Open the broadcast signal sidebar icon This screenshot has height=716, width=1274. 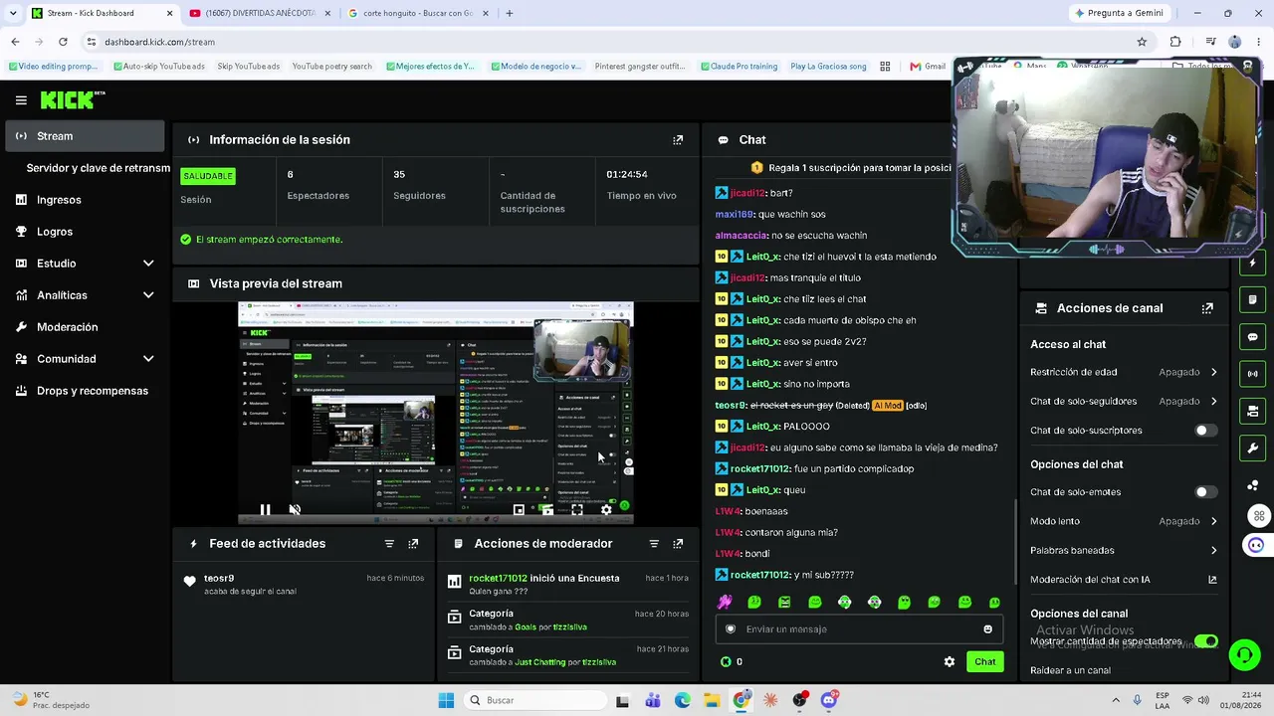1252,374
